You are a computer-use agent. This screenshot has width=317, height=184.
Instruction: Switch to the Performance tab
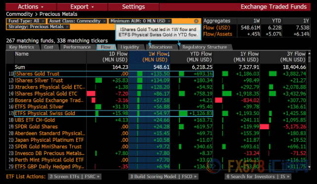click(77, 47)
